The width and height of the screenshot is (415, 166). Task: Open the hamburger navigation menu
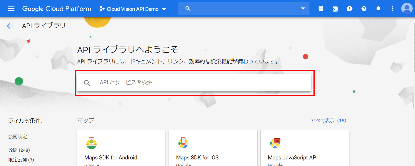click(11, 8)
